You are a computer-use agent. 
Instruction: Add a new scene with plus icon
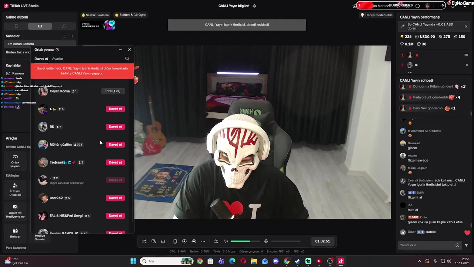[x=72, y=36]
